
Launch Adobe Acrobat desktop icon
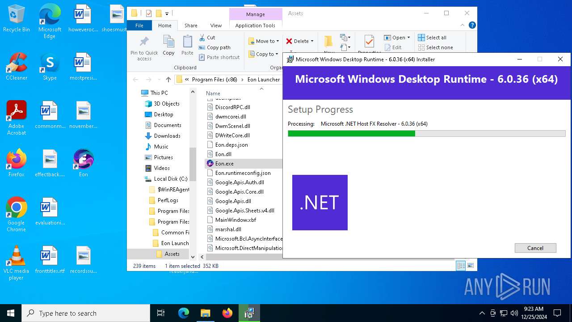17,118
